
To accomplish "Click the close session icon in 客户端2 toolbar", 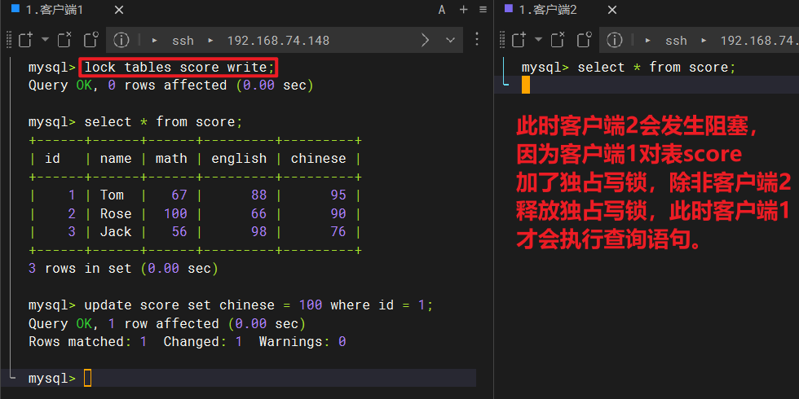I will [558, 40].
